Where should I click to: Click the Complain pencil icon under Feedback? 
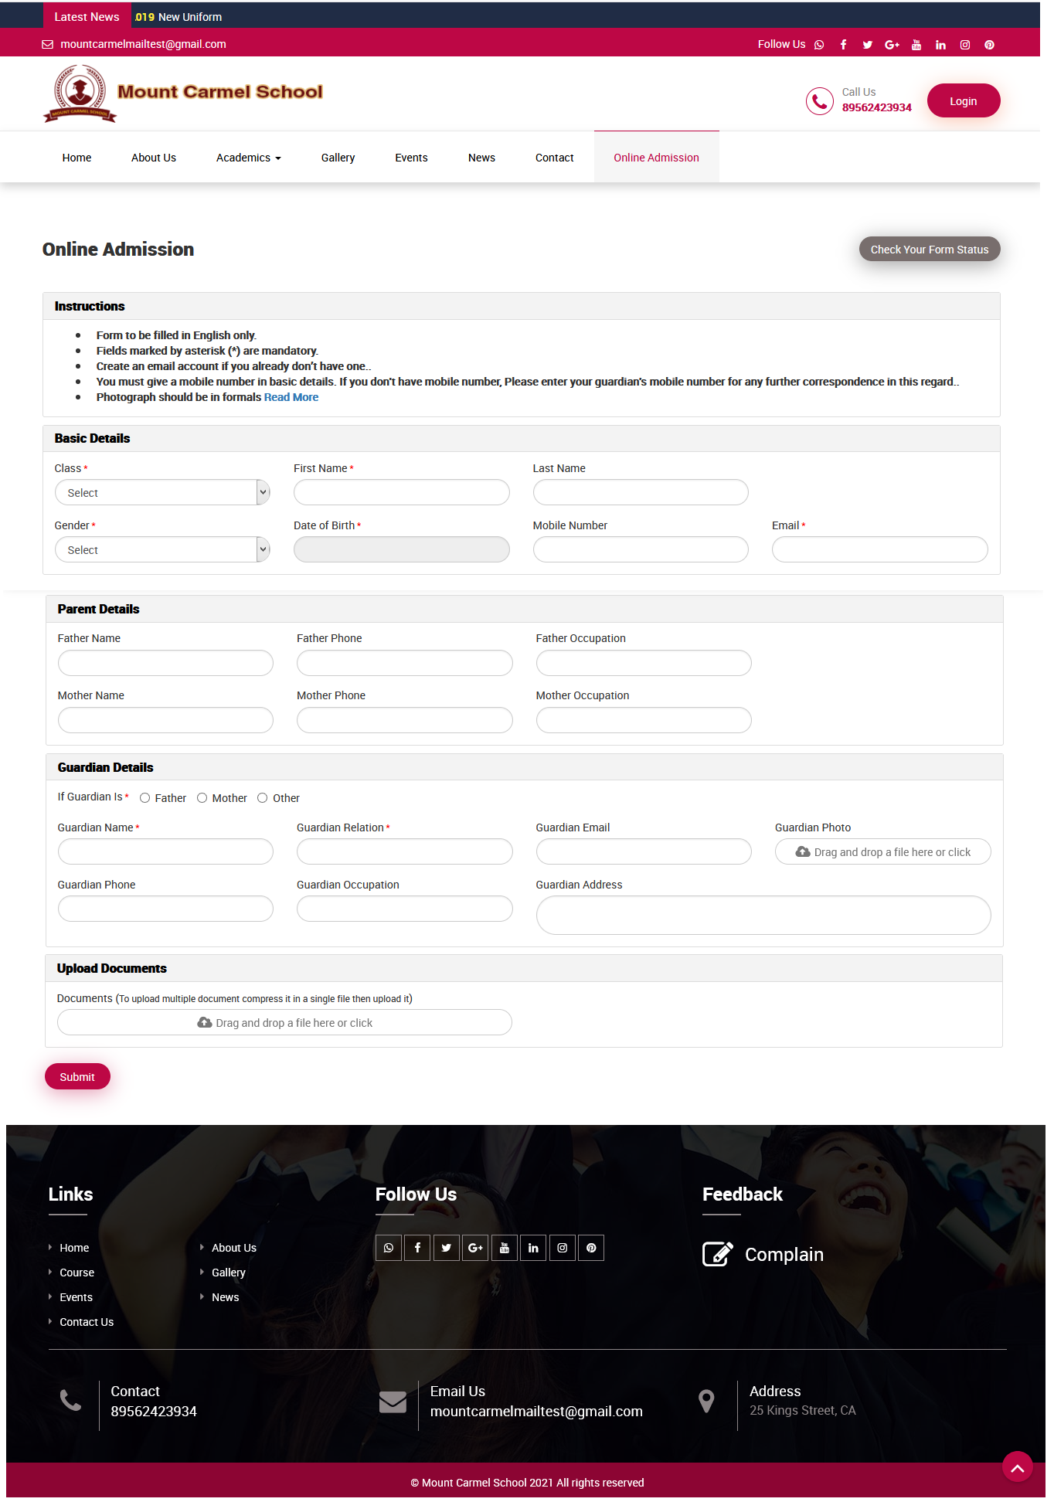tap(717, 1254)
